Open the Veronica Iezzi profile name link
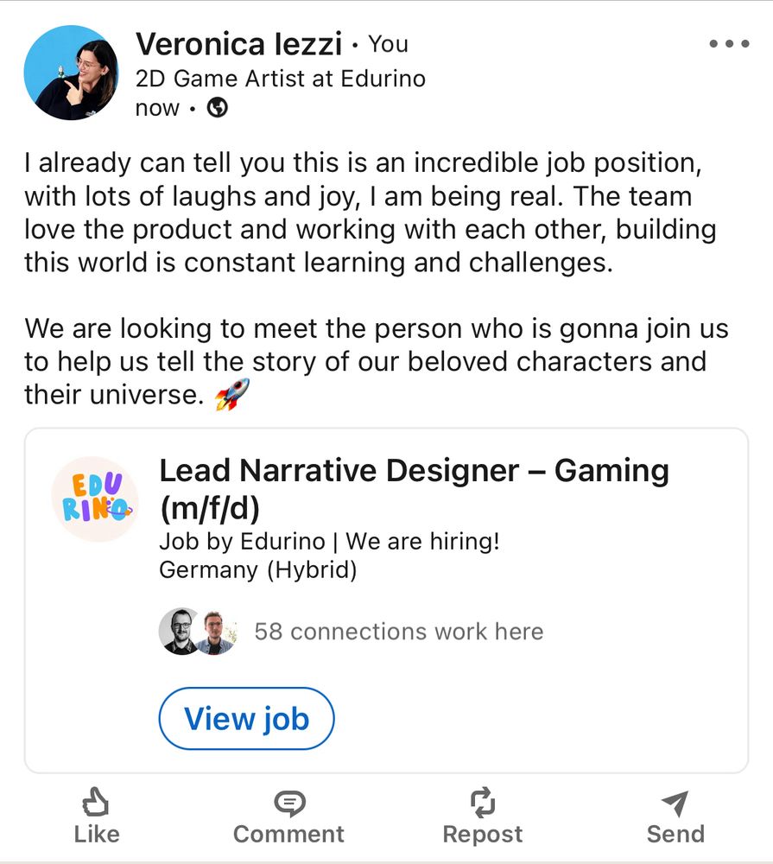The image size is (773, 864). (x=238, y=43)
